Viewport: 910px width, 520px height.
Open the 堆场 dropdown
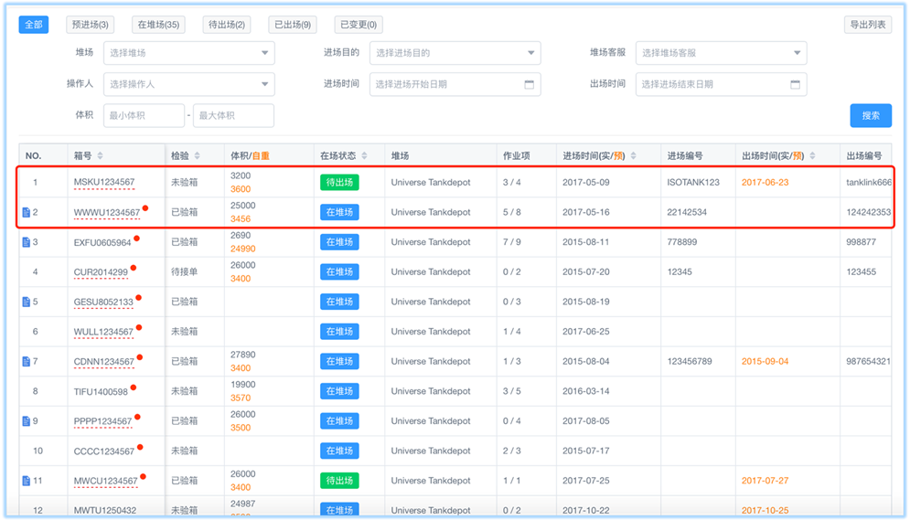pos(188,53)
